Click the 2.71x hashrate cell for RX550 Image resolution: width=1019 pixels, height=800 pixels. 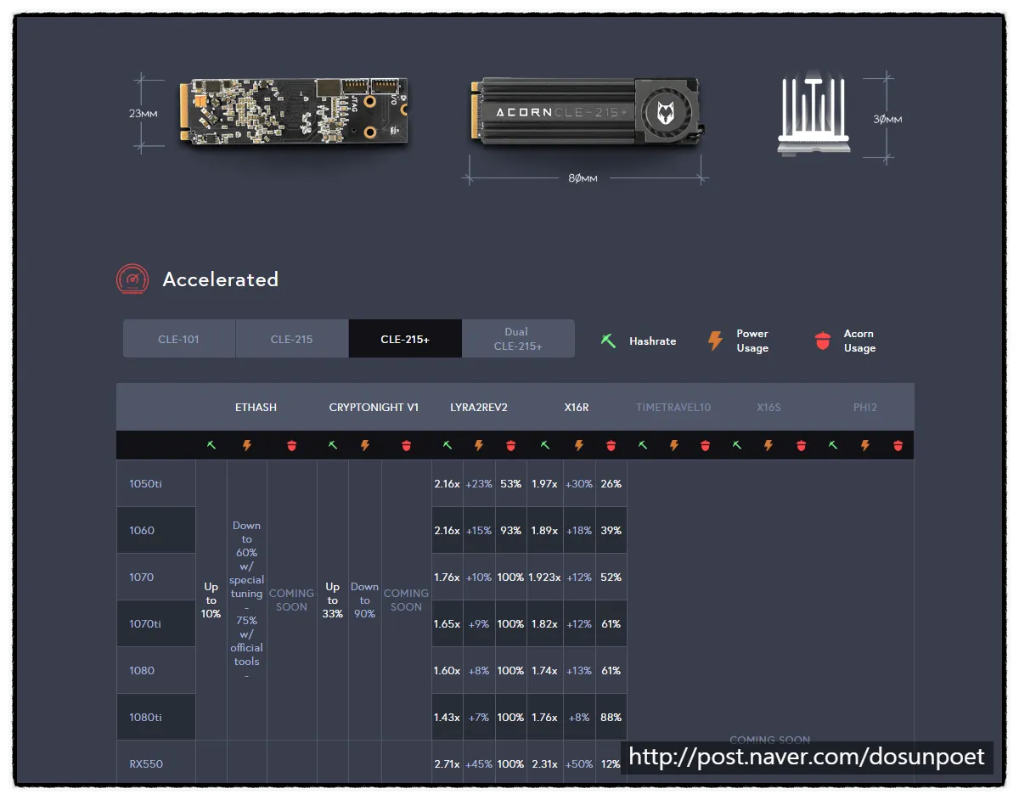448,764
